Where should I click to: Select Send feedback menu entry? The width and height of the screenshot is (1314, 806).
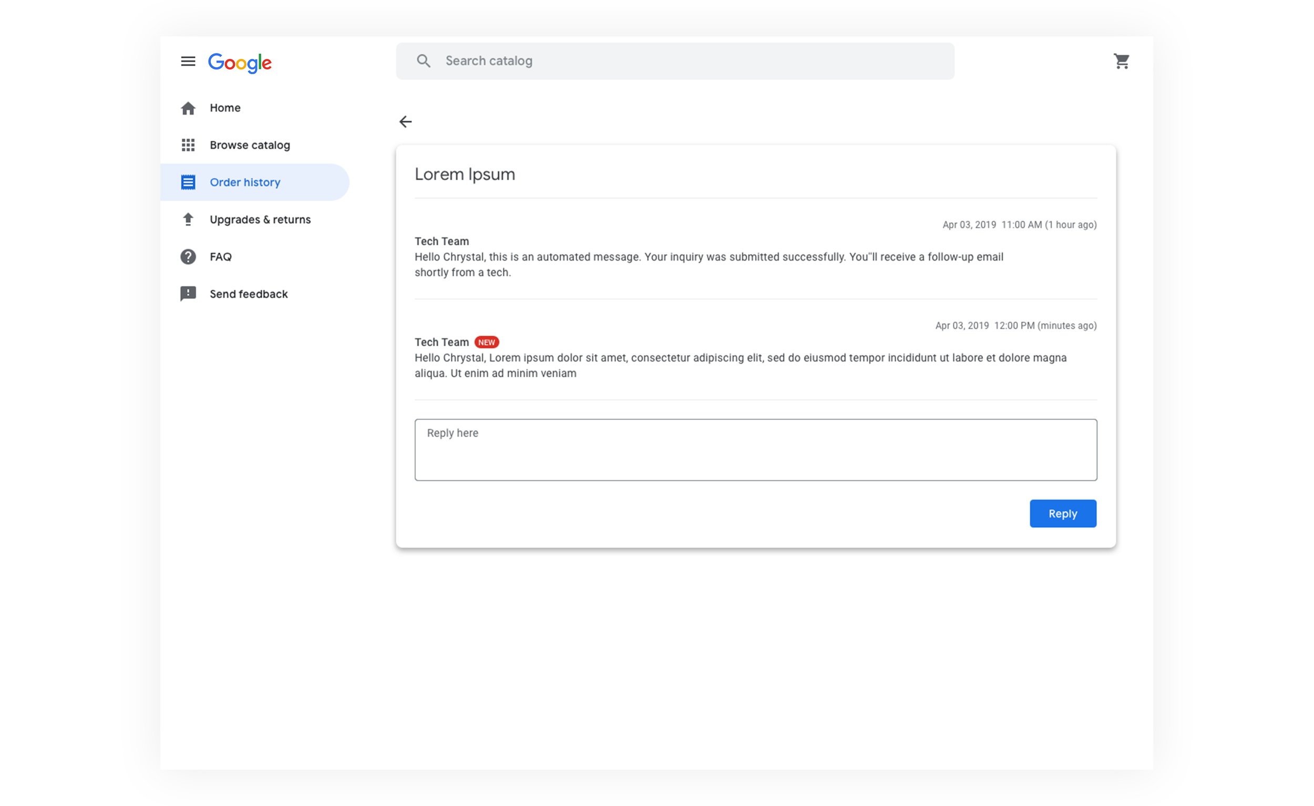[x=249, y=294]
